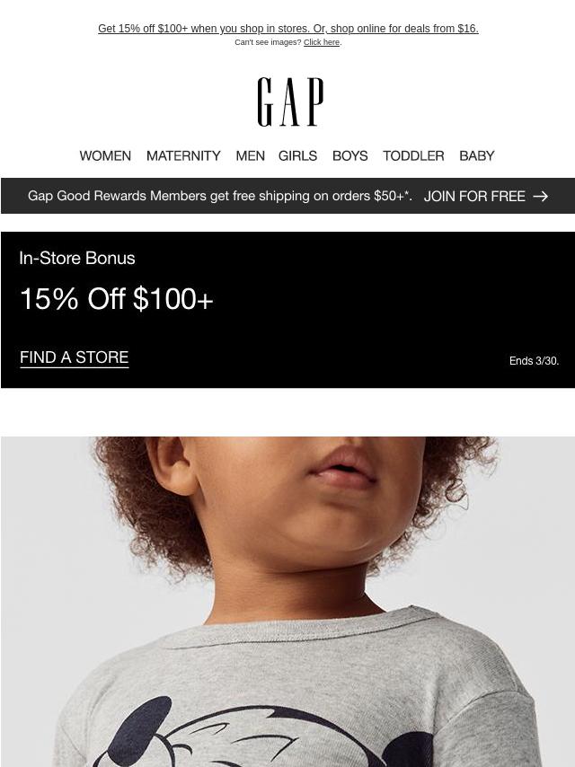This screenshot has height=767, width=575.
Task: Select the BOYS category
Action: [349, 155]
